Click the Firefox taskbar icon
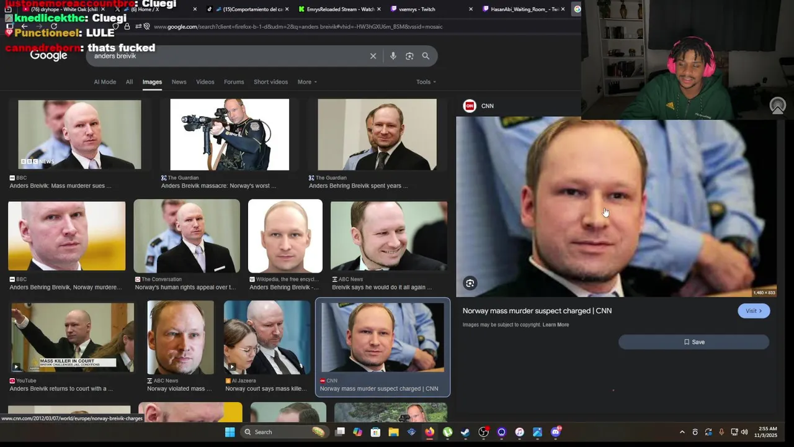794x447 pixels. [430, 432]
